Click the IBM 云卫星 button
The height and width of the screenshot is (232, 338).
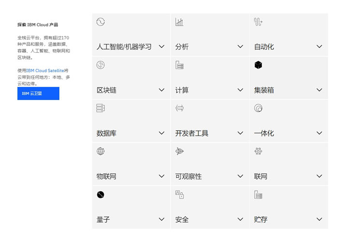click(x=38, y=93)
